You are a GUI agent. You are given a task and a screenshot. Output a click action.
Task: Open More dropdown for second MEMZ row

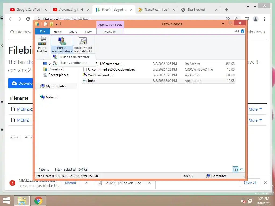[255, 120]
